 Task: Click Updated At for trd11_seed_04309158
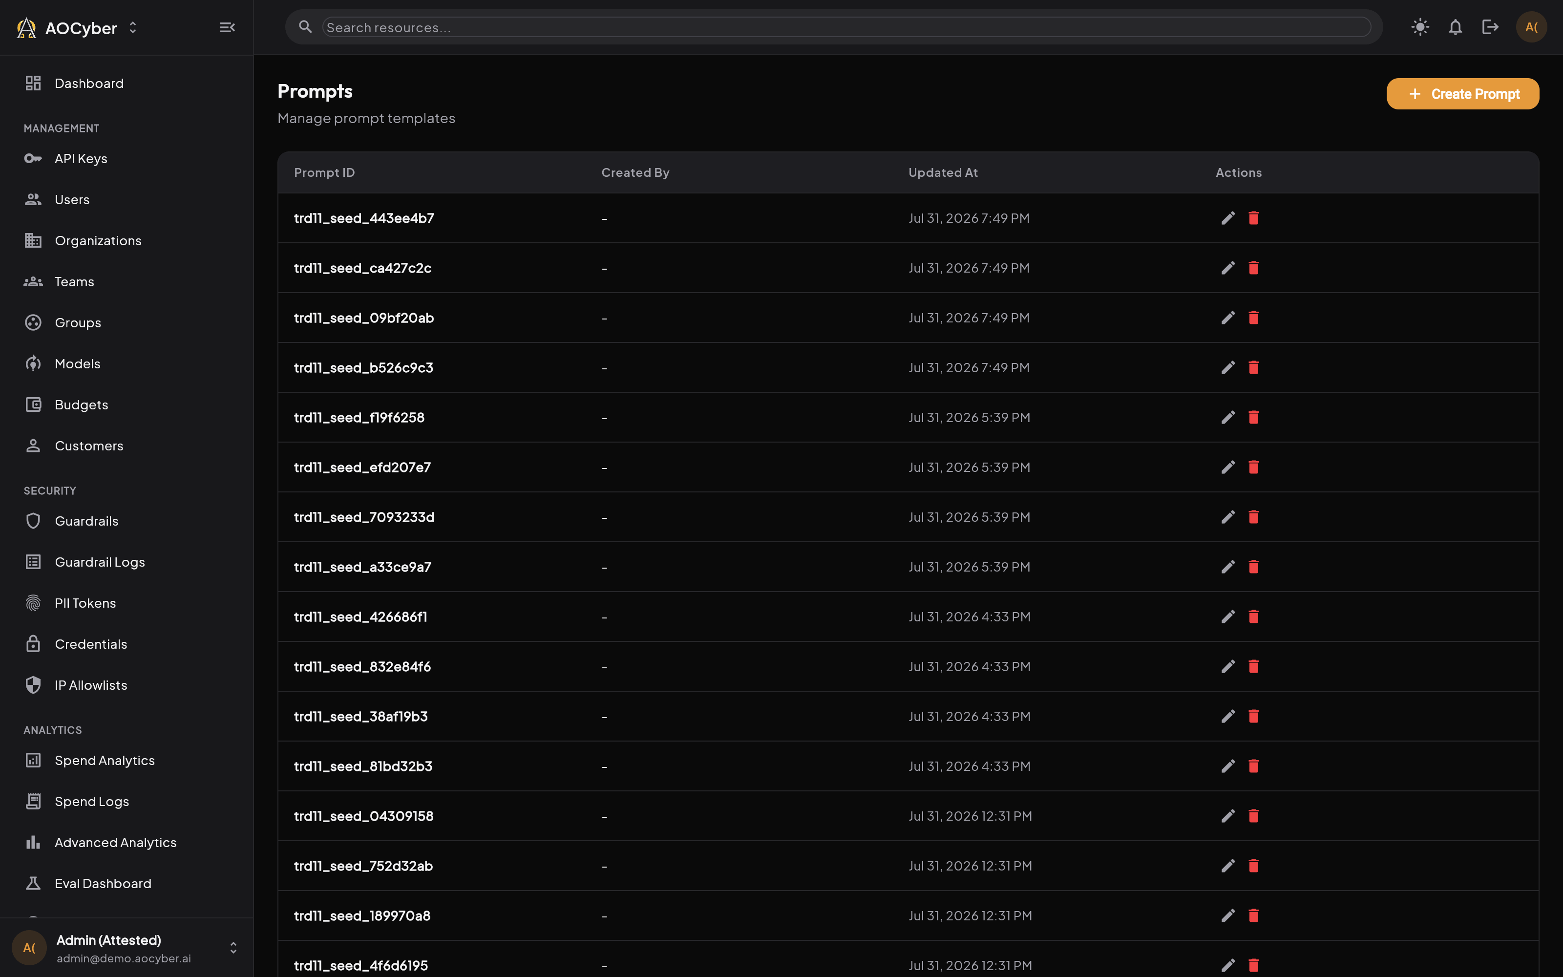[x=970, y=816]
